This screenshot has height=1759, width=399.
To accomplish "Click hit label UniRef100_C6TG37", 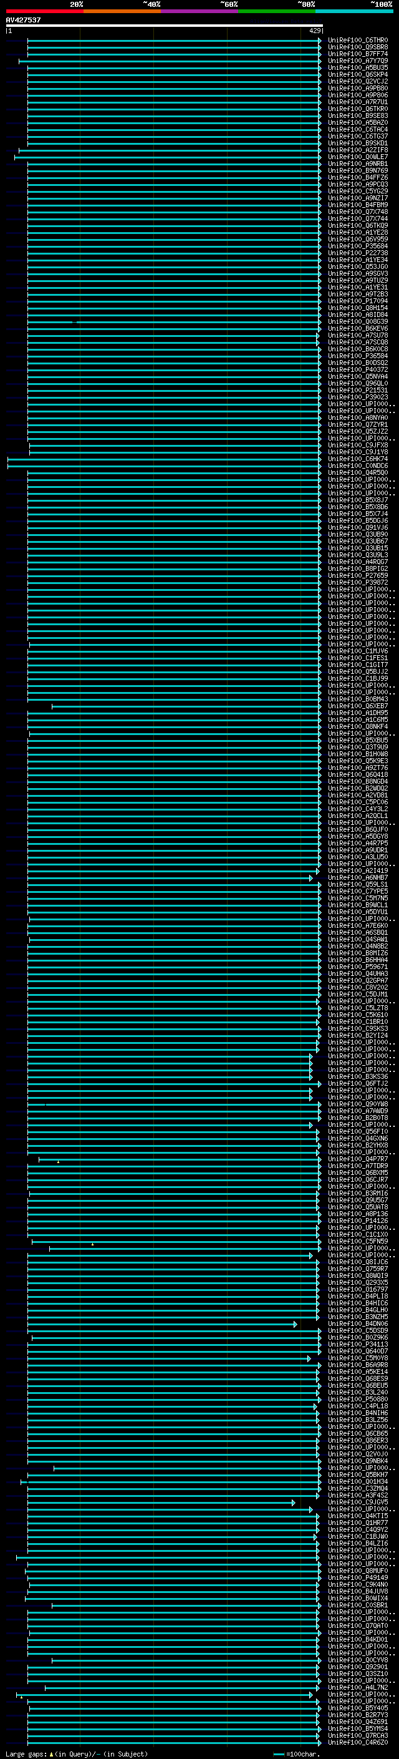I will point(358,136).
